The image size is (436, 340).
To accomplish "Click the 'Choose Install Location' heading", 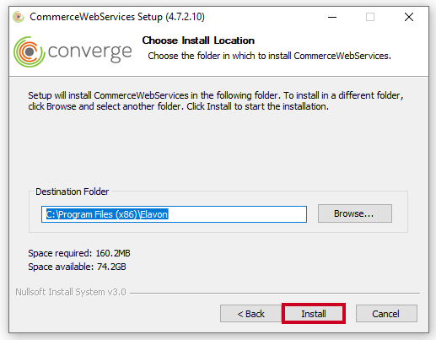I will pos(198,40).
